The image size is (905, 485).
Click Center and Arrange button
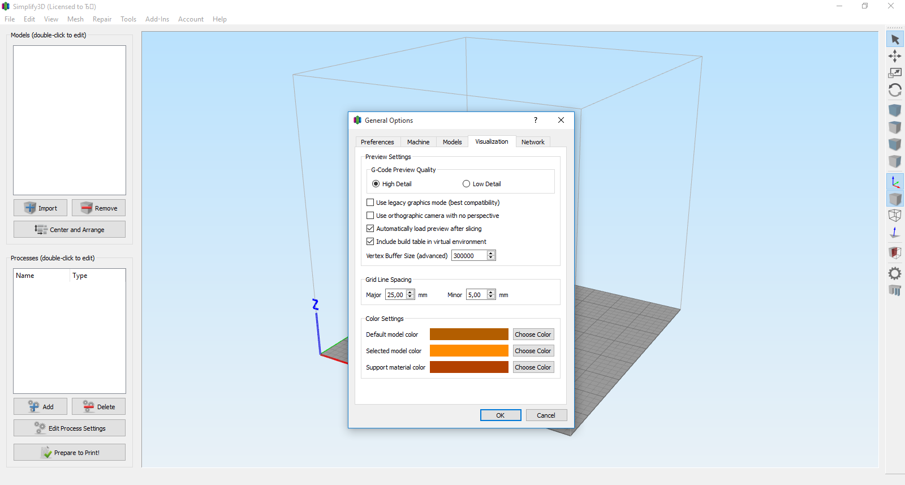[x=70, y=229]
